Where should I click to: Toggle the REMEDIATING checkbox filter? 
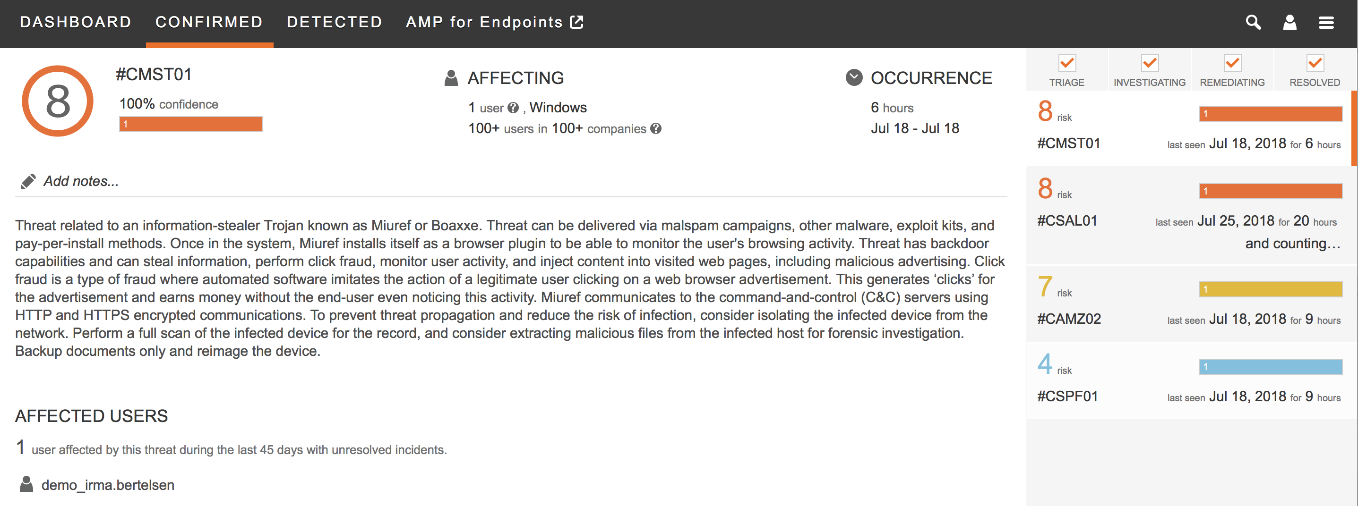coord(1232,63)
